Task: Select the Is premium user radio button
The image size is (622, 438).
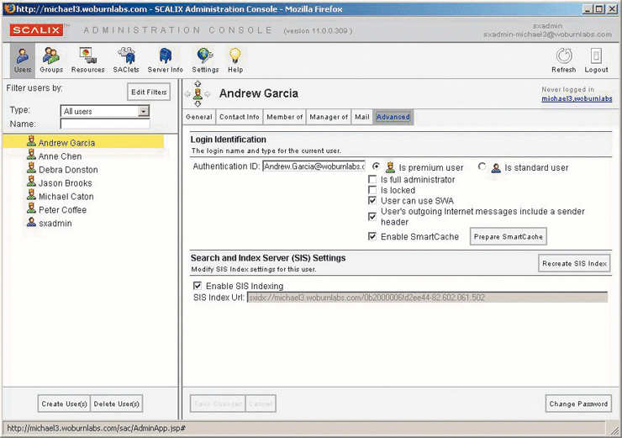Action: coord(376,166)
